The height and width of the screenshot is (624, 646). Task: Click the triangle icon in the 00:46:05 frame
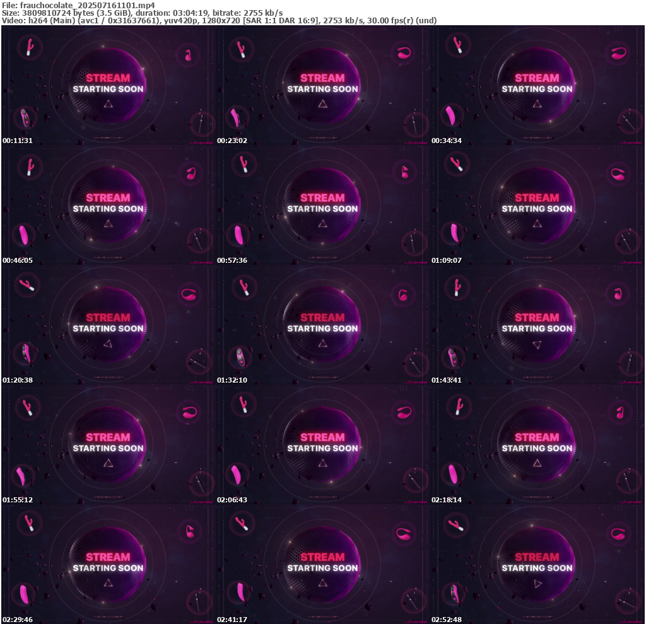click(x=109, y=224)
